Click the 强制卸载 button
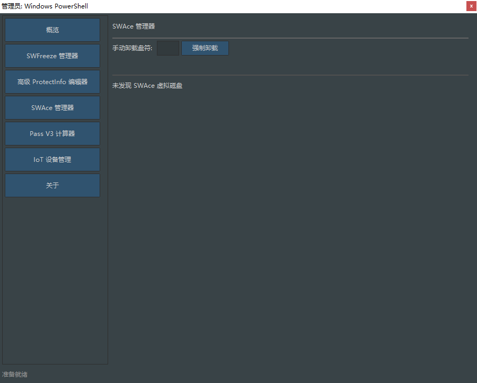This screenshot has width=477, height=383. [205, 48]
